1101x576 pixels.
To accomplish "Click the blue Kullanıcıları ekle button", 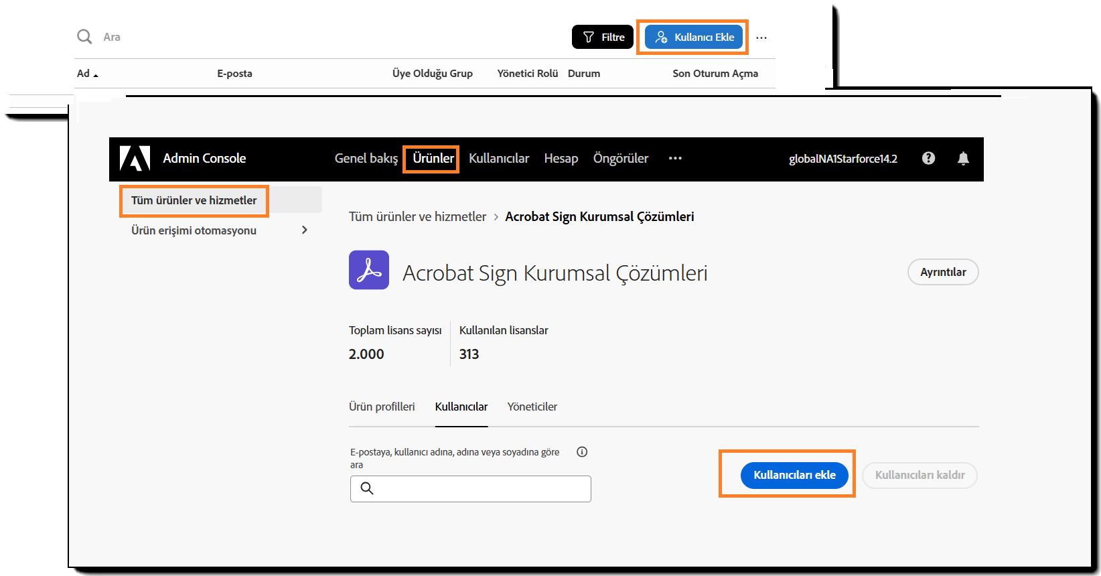I will [x=794, y=475].
